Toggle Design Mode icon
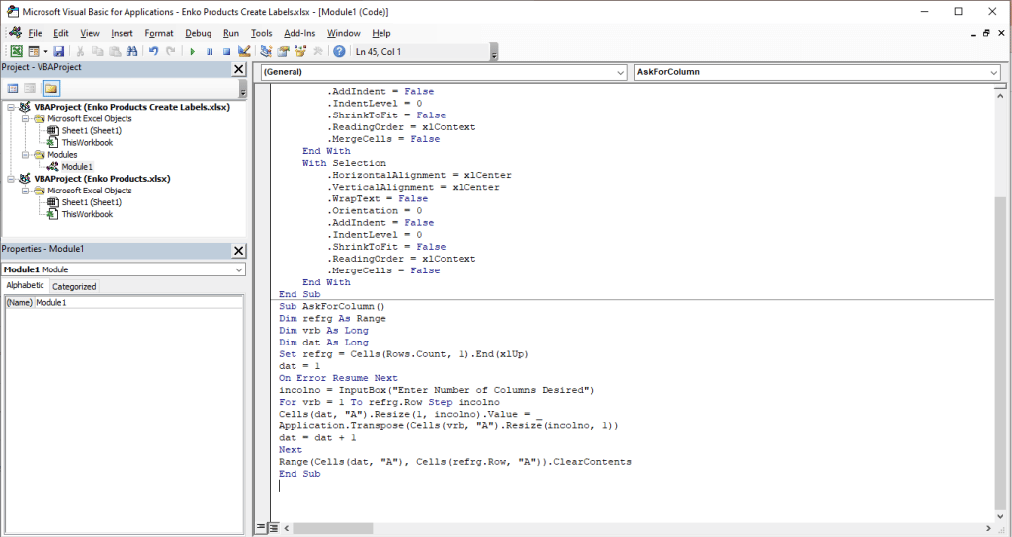The image size is (1012, 537). (244, 51)
